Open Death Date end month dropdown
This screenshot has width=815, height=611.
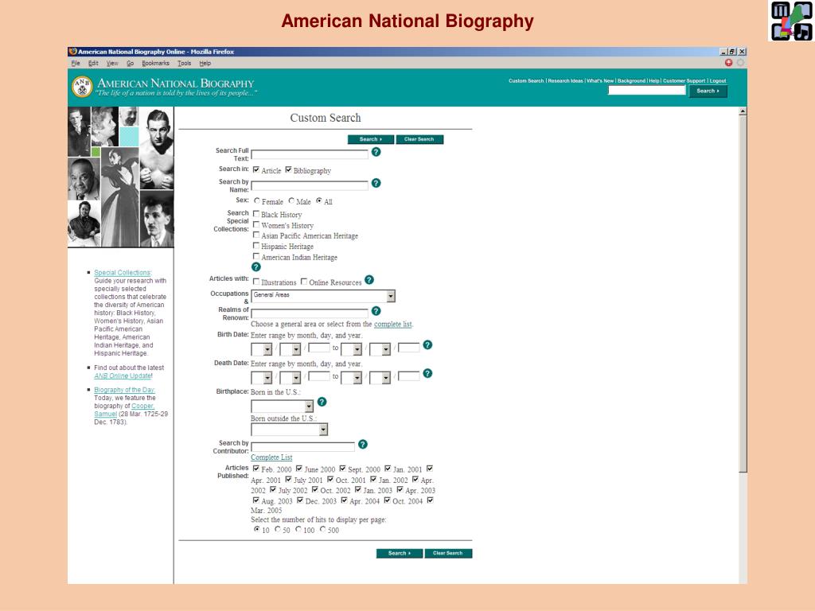351,378
